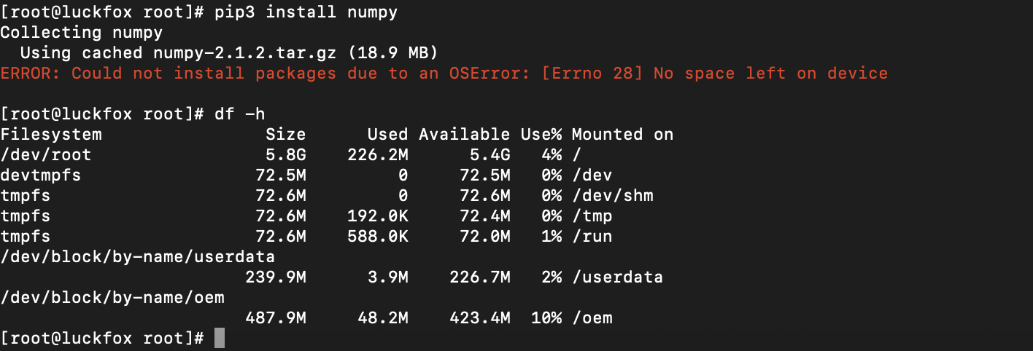The image size is (1033, 351).
Task: Click the terminal cursor block at prompt
Action: click(x=220, y=338)
